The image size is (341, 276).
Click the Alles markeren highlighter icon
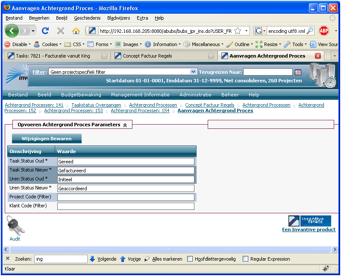click(x=147, y=259)
